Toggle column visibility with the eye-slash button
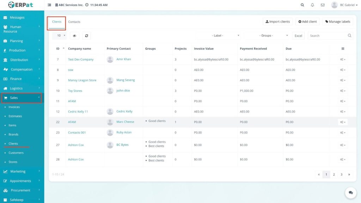The image size is (361, 203). (x=74, y=36)
